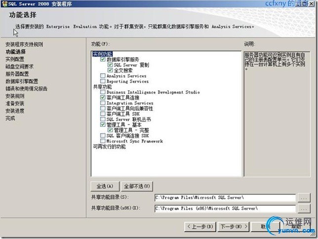318x239 pixels.
Task: Click 全选(A) button
Action: tap(105, 187)
